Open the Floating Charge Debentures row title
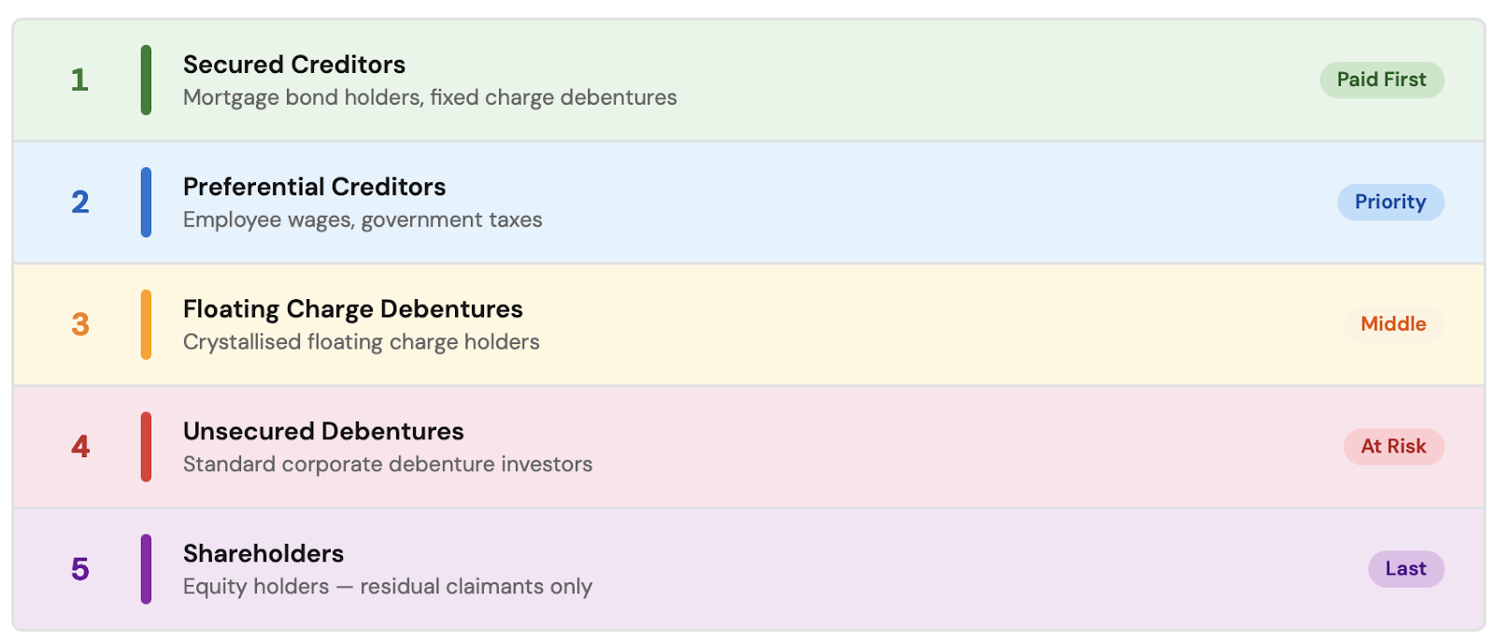The image size is (1495, 643). coord(352,309)
